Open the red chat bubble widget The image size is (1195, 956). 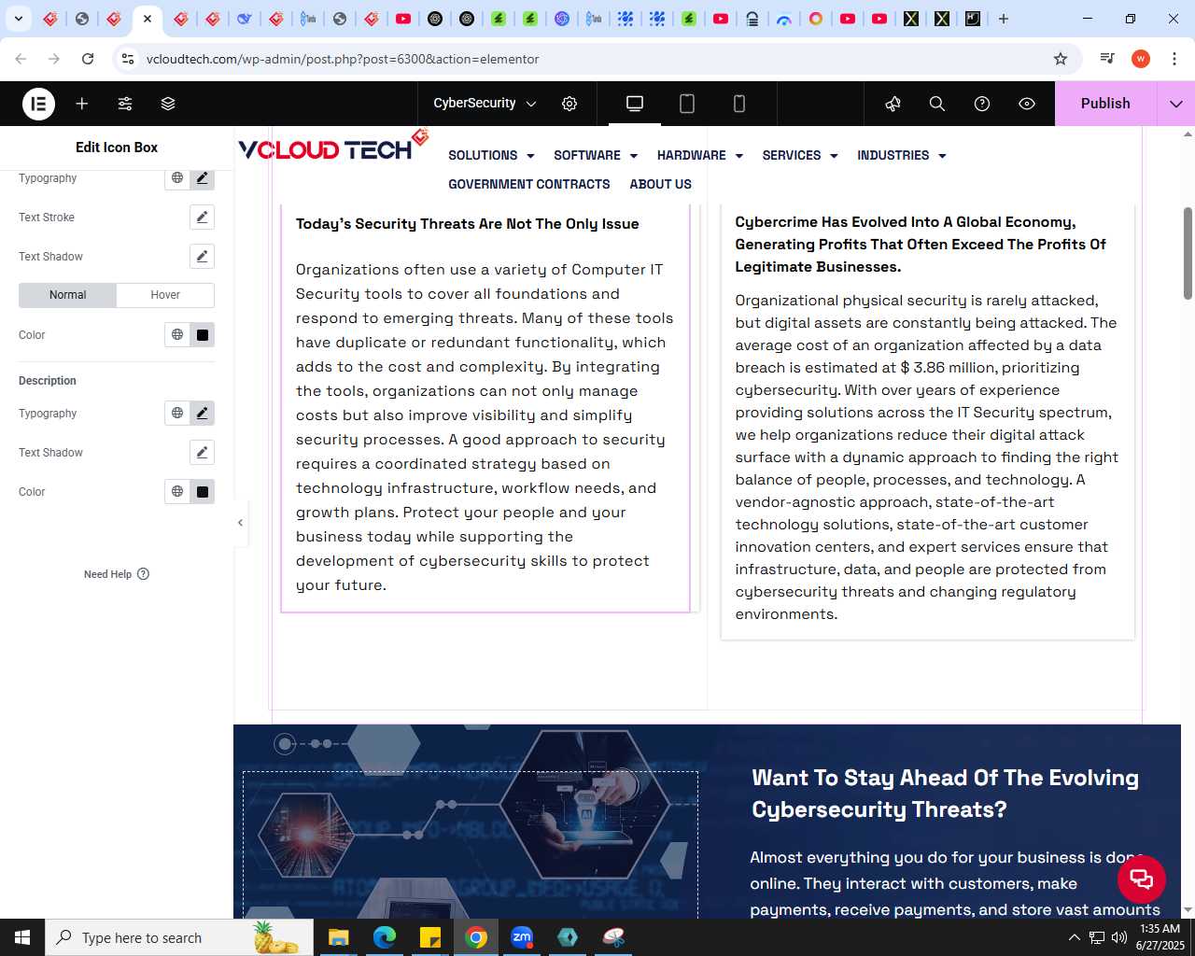1141,879
